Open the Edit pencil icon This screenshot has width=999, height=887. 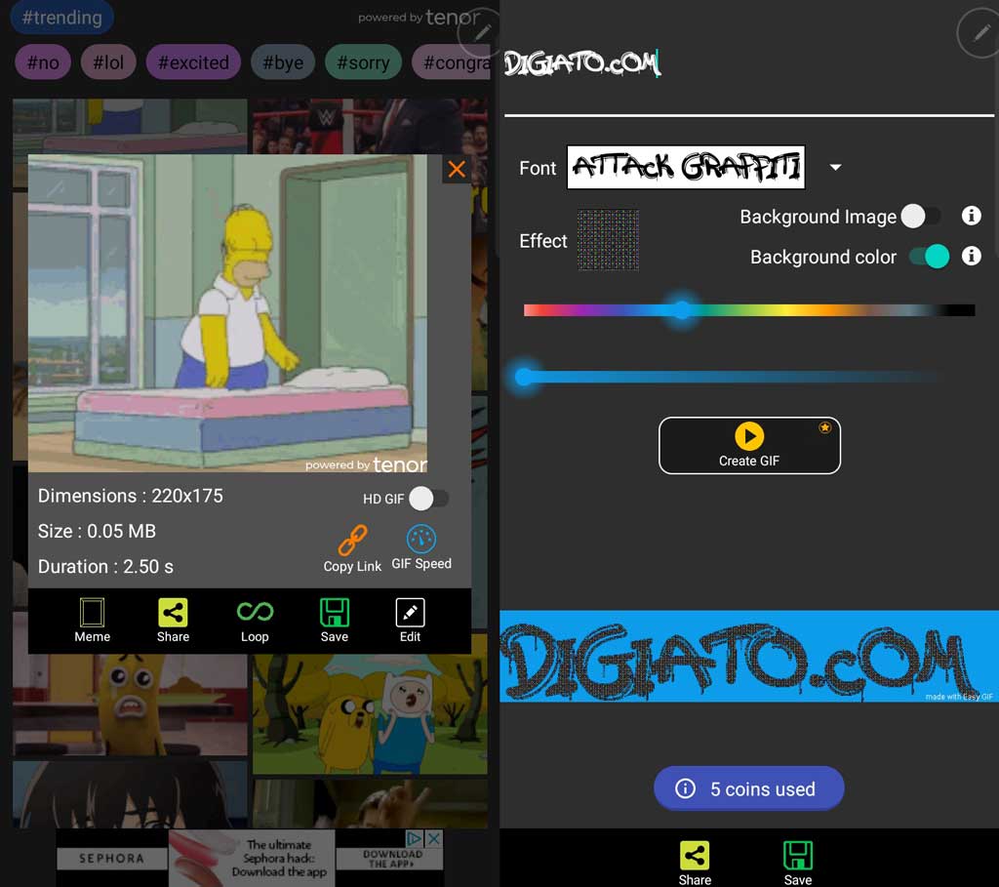pos(410,620)
